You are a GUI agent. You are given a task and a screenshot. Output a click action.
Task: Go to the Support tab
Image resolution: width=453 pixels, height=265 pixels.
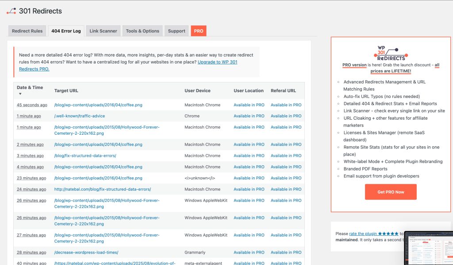(177, 31)
